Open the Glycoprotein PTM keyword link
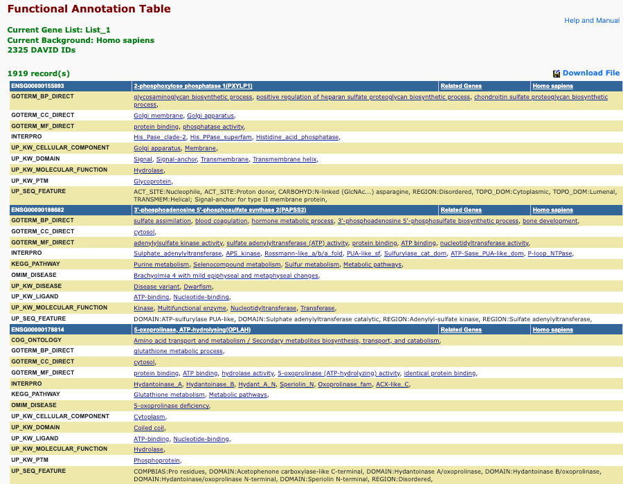Image resolution: width=623 pixels, height=484 pixels. point(152,181)
